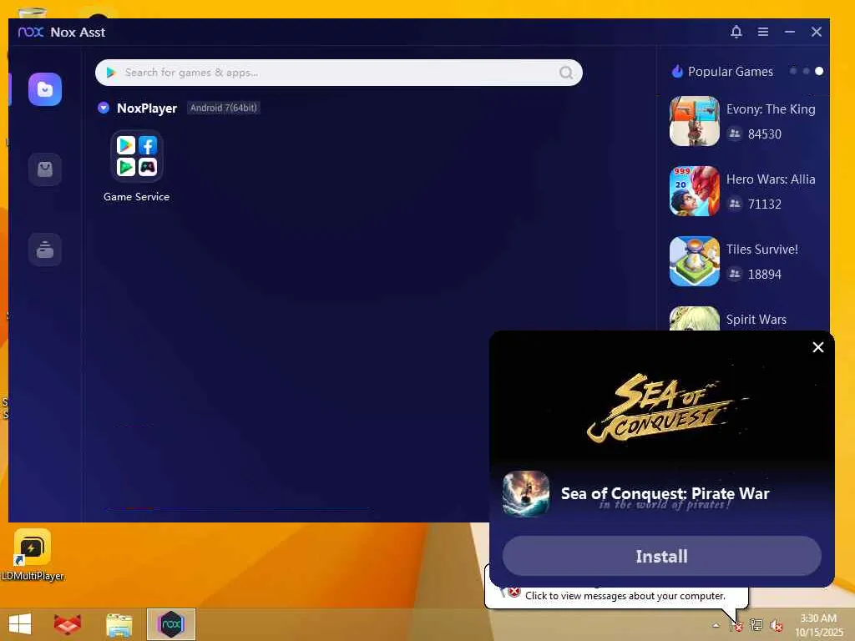The image size is (855, 641).
Task: Click the computer messages notification balloon text
Action: coord(625,596)
